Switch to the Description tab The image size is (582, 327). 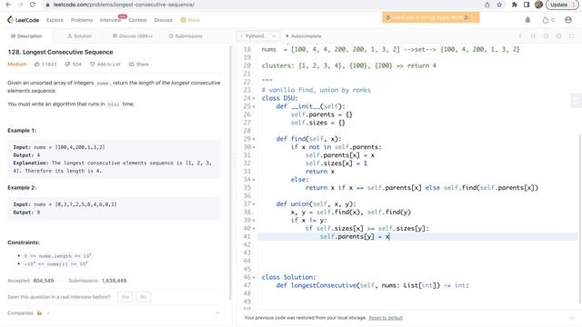pyautogui.click(x=26, y=36)
